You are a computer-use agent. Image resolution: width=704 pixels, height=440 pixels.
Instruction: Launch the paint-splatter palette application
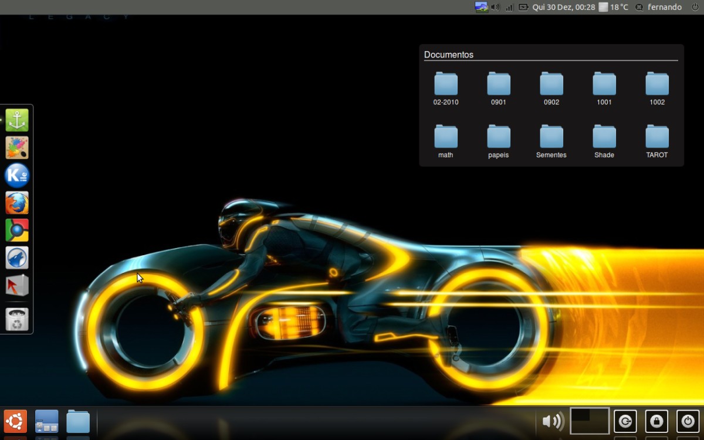point(17,148)
